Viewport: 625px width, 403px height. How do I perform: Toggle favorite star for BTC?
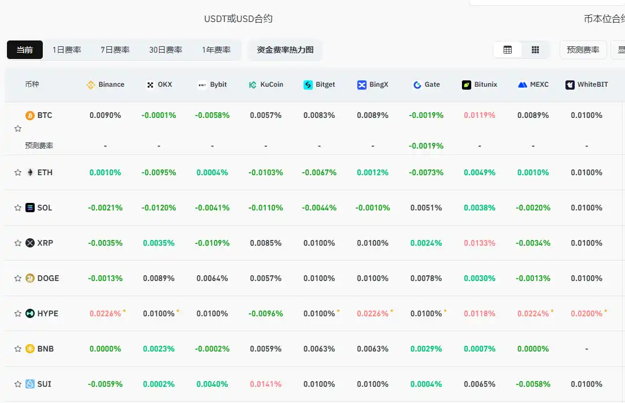(18, 128)
